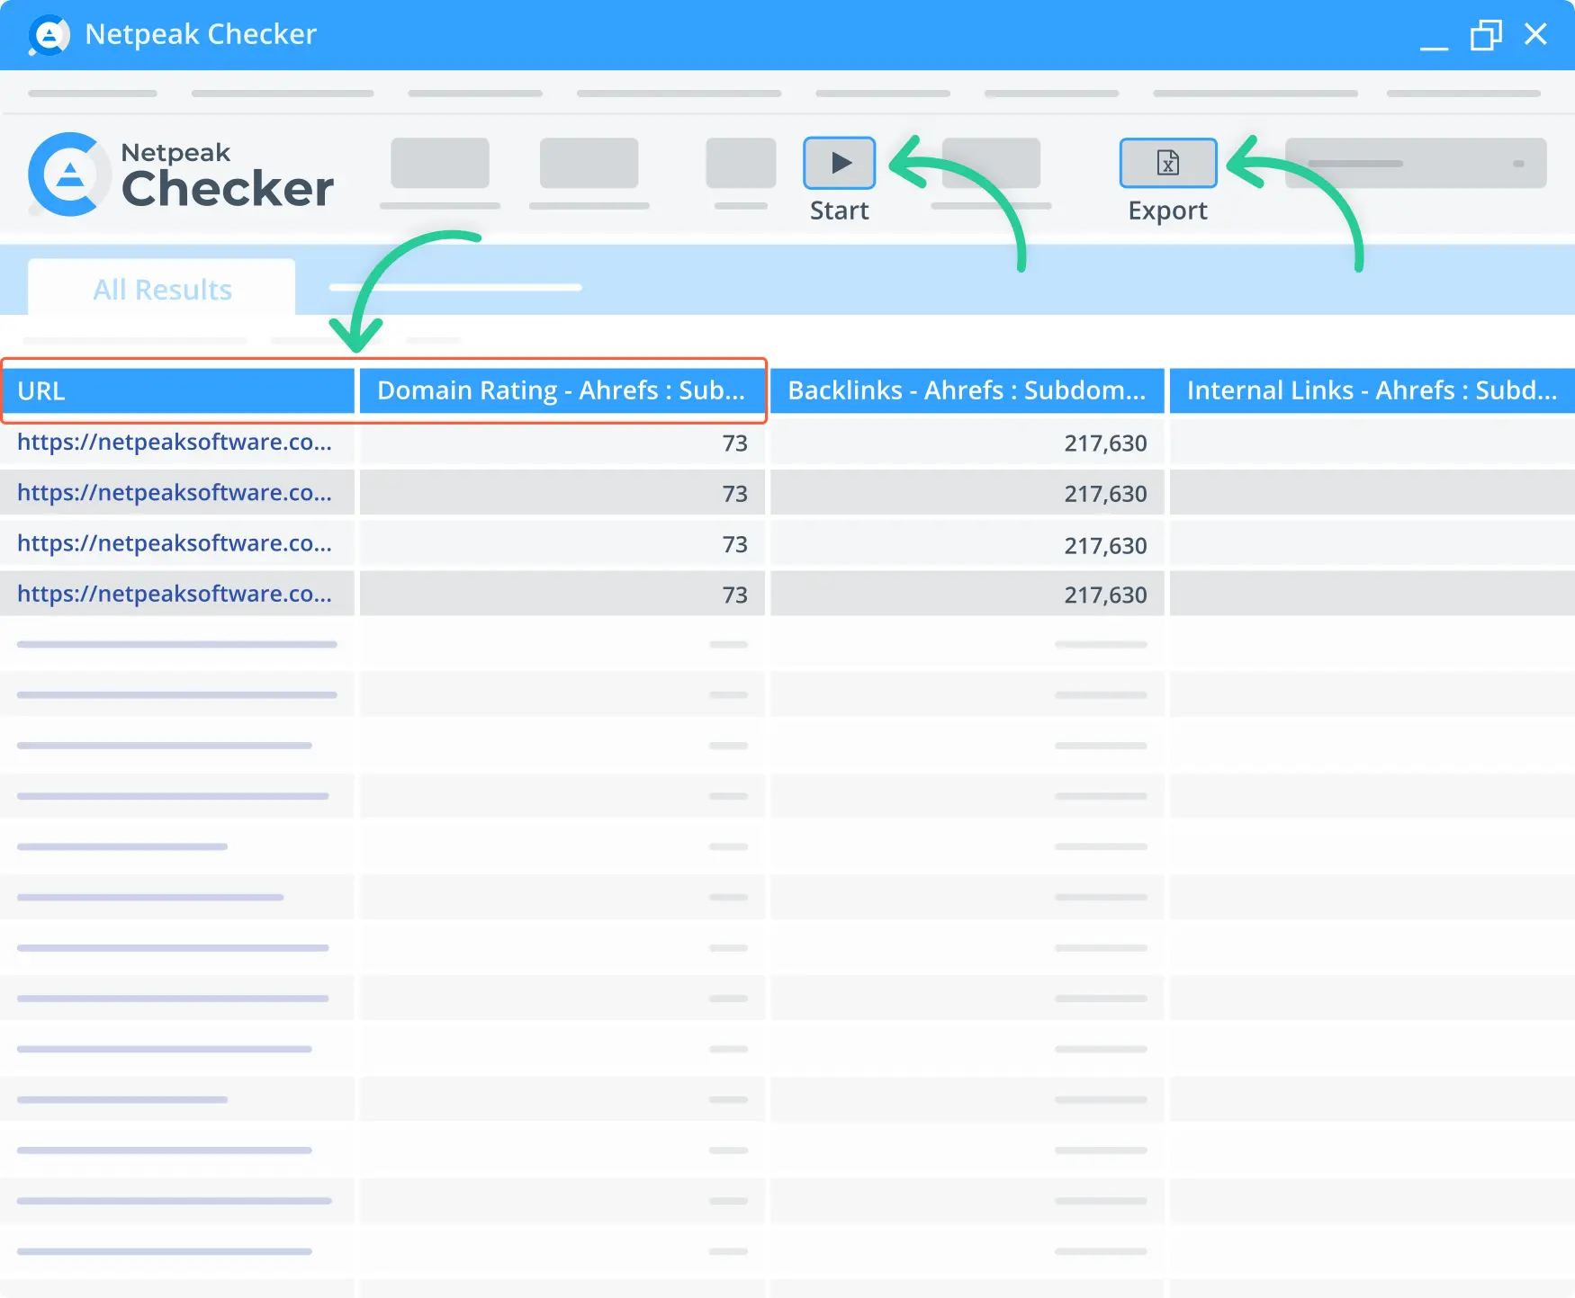Open the gray dropdown right of Export
This screenshot has width=1575, height=1298.
(1416, 163)
